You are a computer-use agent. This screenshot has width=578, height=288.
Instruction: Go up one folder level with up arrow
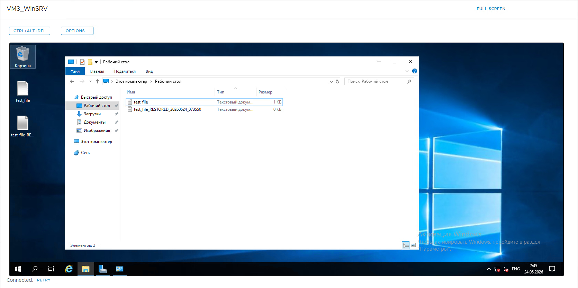(x=98, y=81)
